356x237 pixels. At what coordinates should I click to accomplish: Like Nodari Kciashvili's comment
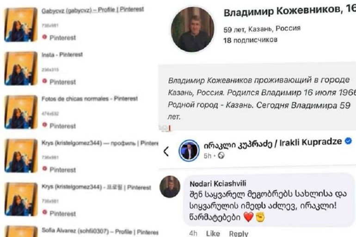[213, 233]
